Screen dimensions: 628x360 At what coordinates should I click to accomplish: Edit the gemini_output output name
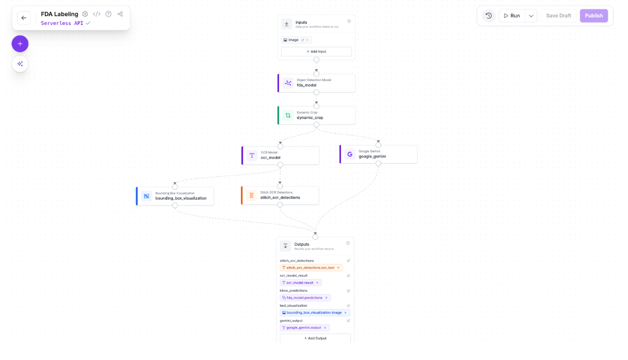pos(349,321)
